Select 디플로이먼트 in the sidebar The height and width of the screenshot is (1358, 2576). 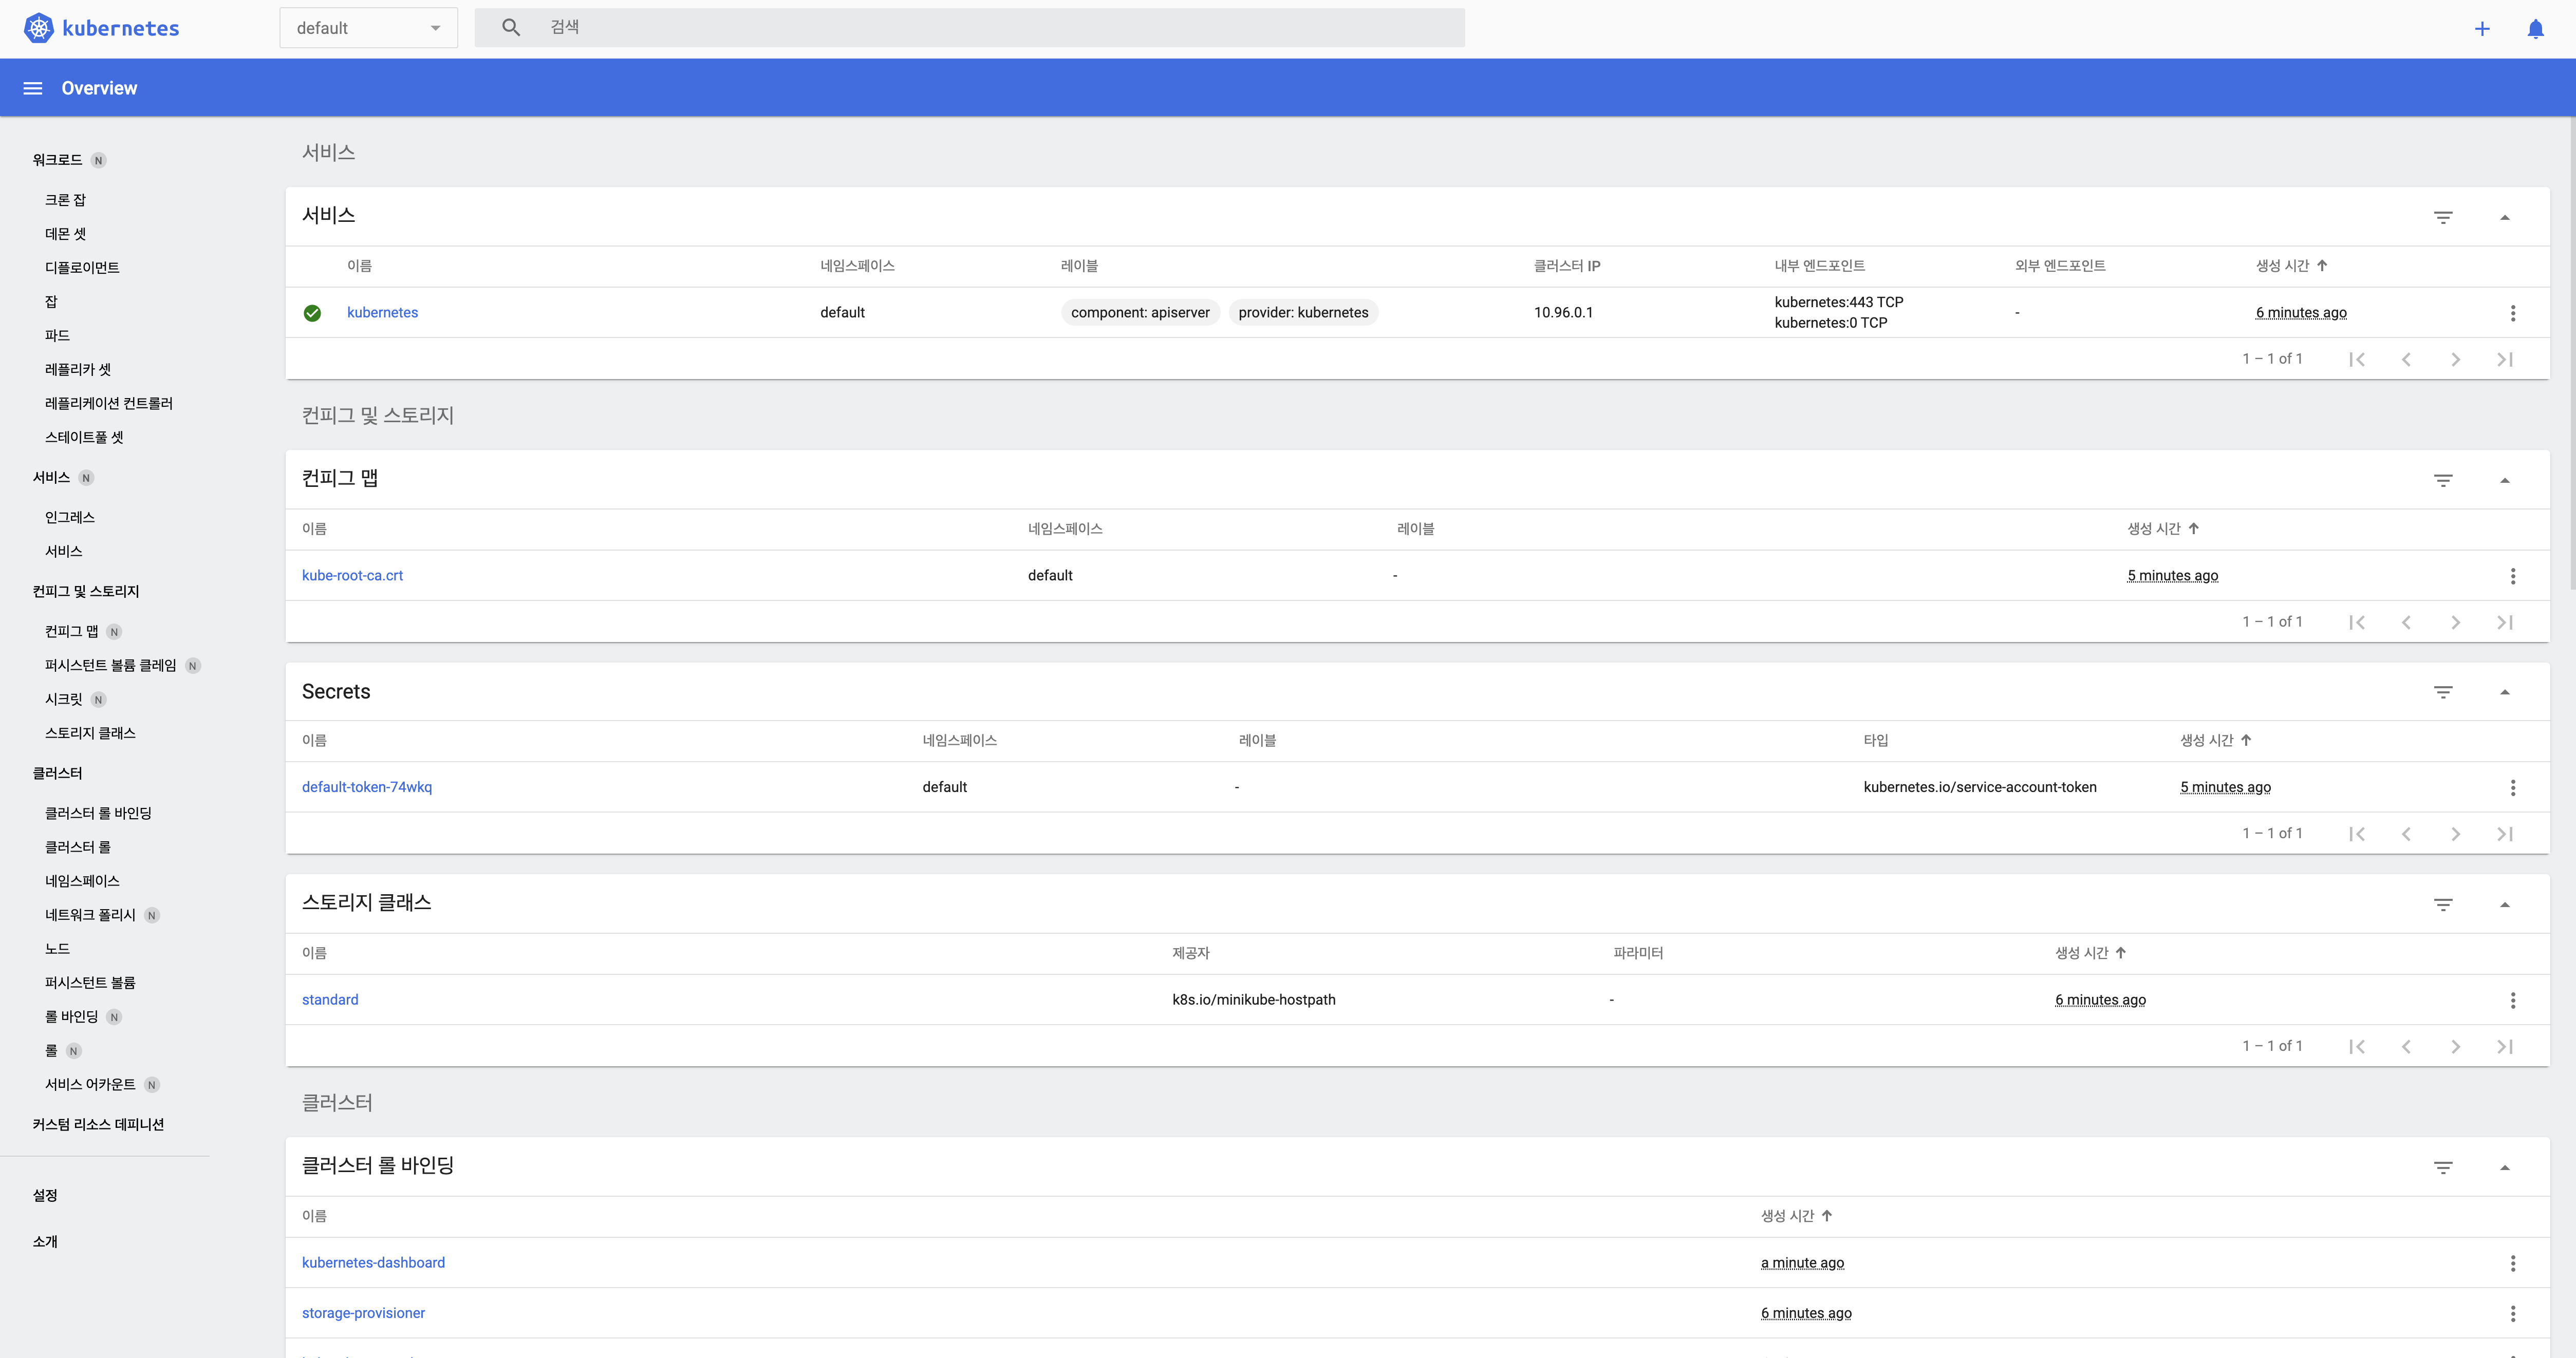click(x=82, y=268)
